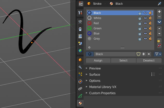The width and height of the screenshot is (164, 108).
Task: Open the Object Constraints tab
Action: [x=80, y=89]
